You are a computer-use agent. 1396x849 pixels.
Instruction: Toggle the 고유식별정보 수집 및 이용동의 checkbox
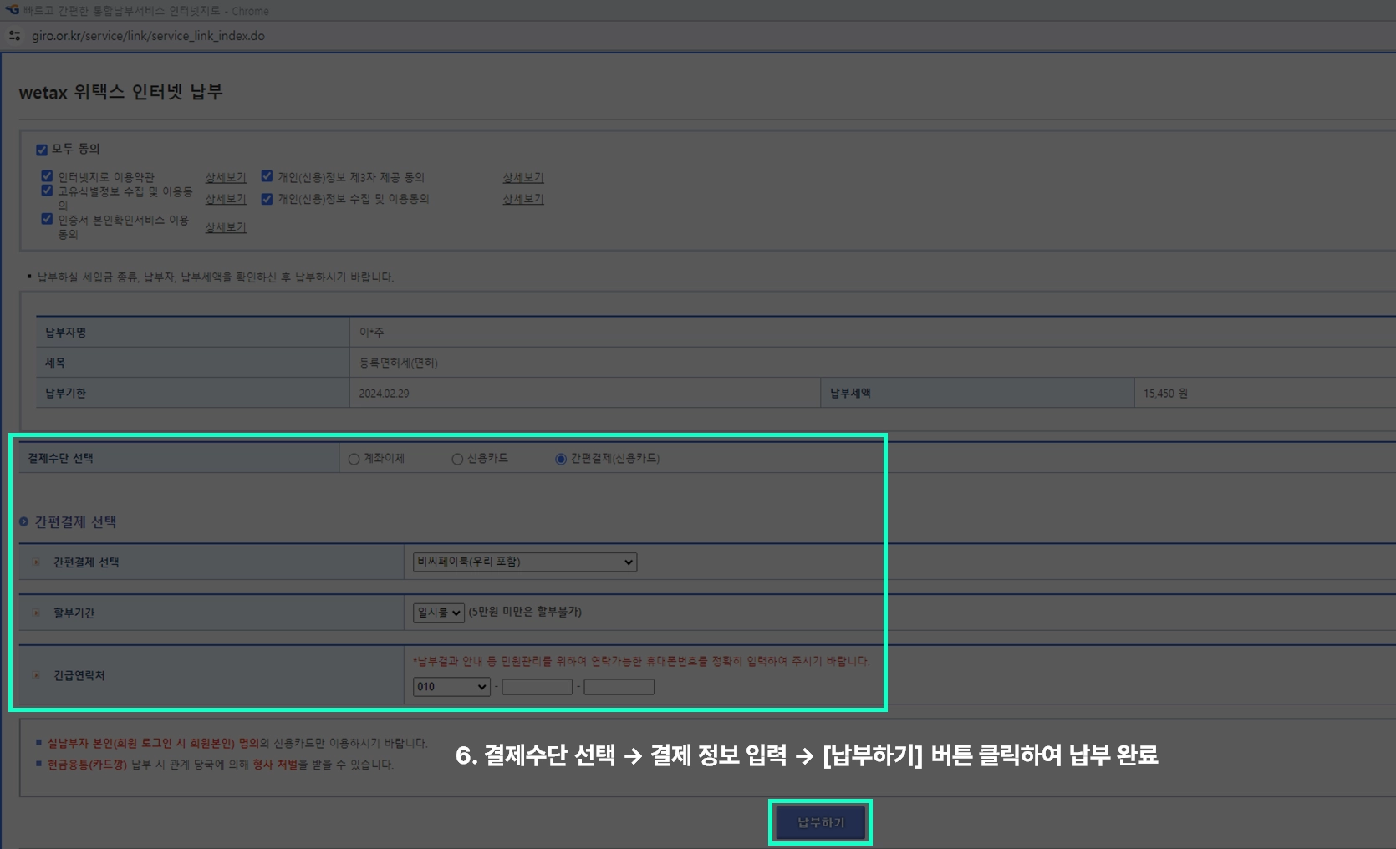click(x=47, y=191)
